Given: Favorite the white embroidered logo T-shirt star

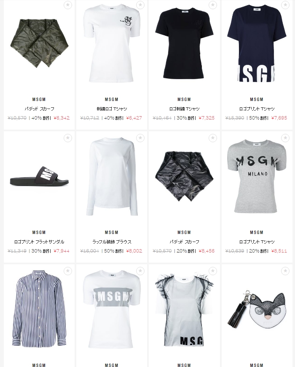Looking at the screenshot, I should (140, 5).
